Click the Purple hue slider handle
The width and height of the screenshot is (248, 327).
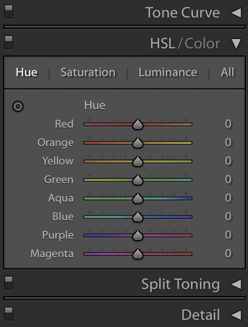click(x=138, y=235)
